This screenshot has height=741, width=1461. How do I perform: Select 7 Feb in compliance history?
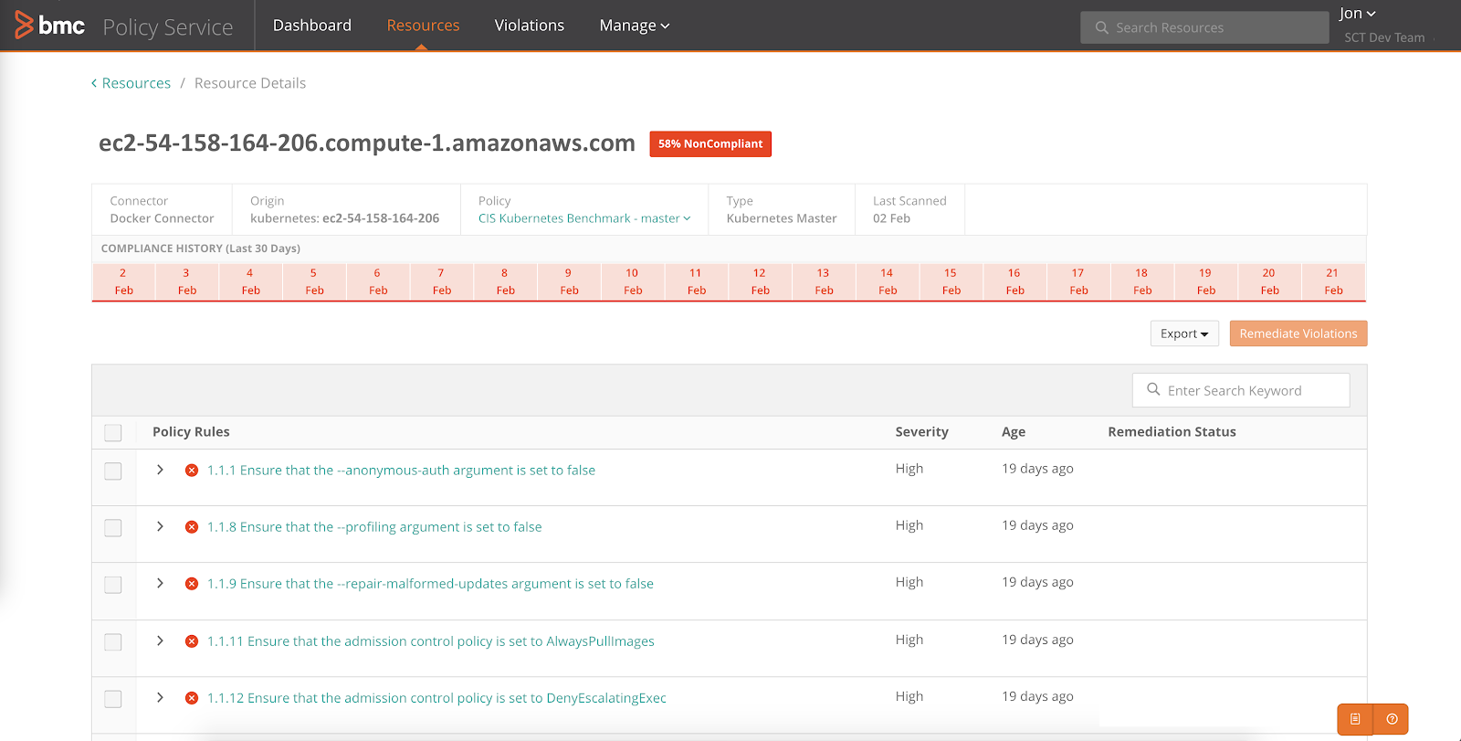[442, 281]
